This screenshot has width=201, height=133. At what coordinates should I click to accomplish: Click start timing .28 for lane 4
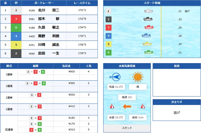(180, 36)
